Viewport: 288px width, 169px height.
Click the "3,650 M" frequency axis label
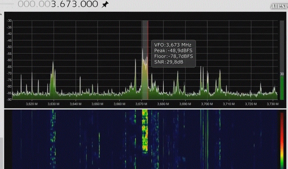point(97,104)
